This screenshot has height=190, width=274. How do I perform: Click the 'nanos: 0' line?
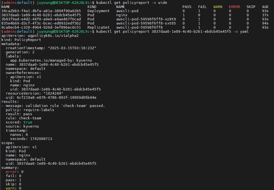coord(19,135)
